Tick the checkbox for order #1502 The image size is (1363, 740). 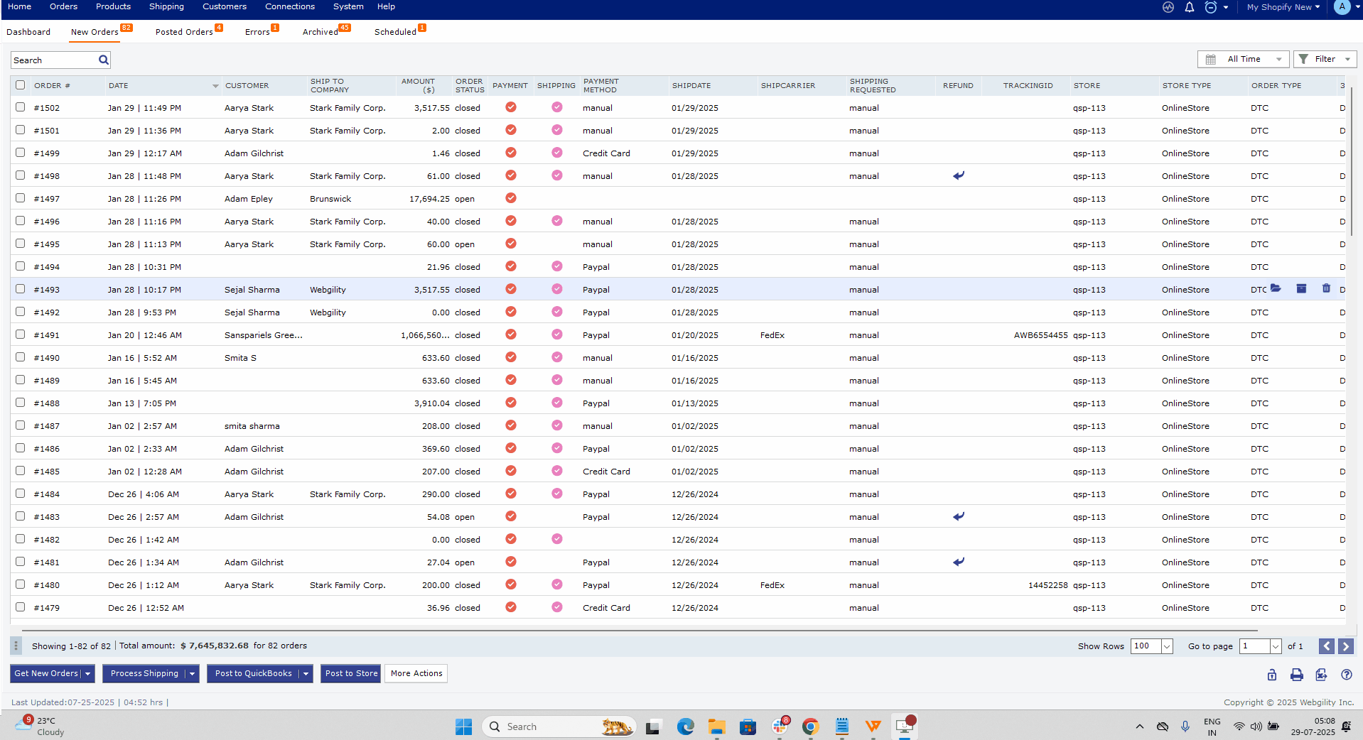coord(20,107)
